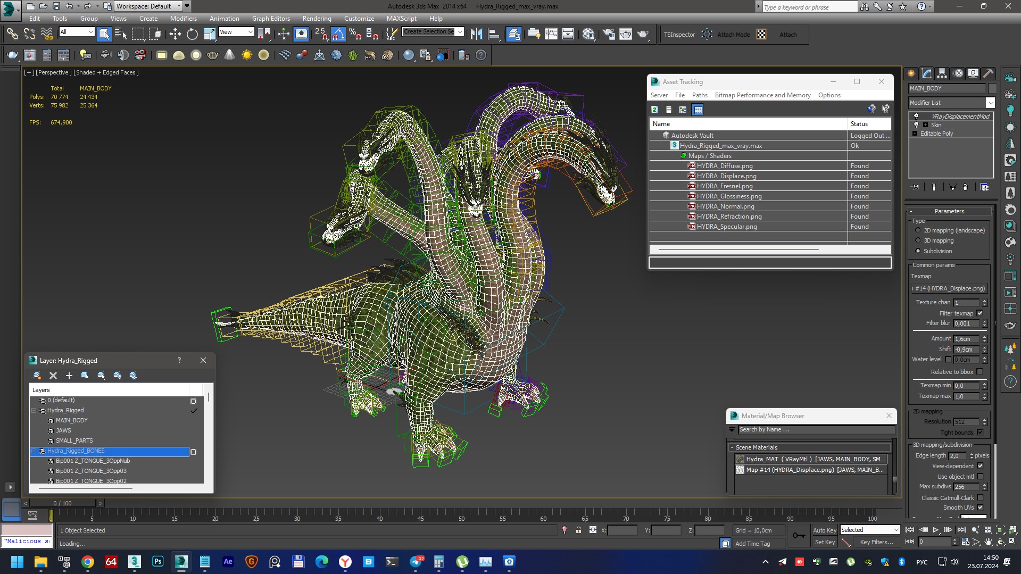
Task: Toggle Tight bounds checkbox
Action: 980,432
